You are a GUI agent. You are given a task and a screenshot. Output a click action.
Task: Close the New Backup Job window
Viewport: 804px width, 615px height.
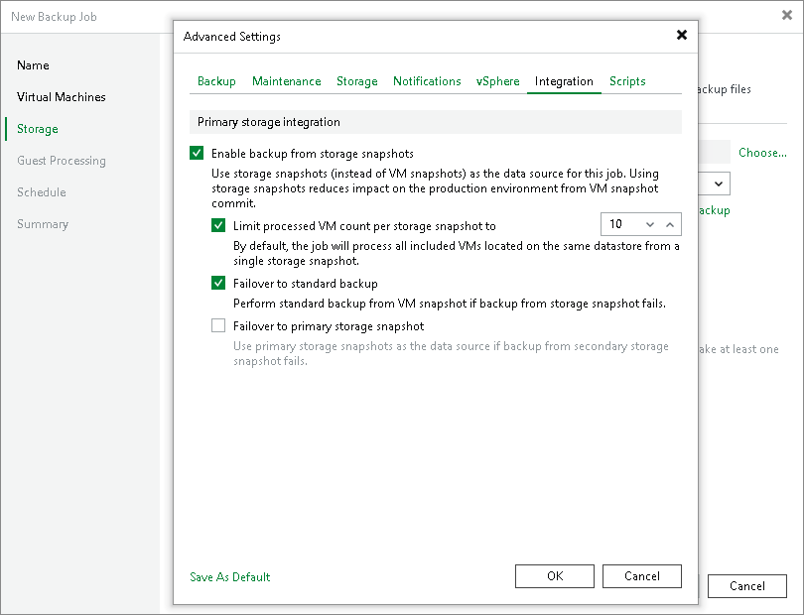click(786, 16)
